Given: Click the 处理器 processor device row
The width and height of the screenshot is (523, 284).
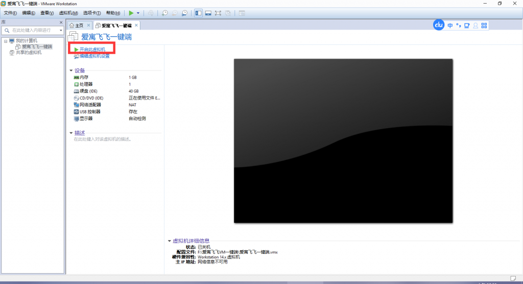Looking at the screenshot, I should (117, 84).
